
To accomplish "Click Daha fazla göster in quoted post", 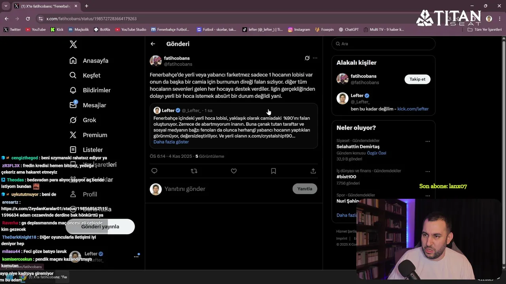I will point(171,142).
